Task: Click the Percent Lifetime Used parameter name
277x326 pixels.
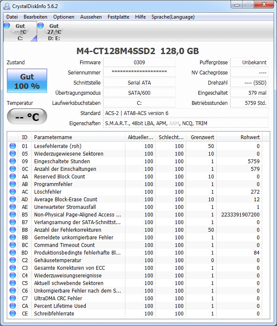Action: click(x=60, y=306)
